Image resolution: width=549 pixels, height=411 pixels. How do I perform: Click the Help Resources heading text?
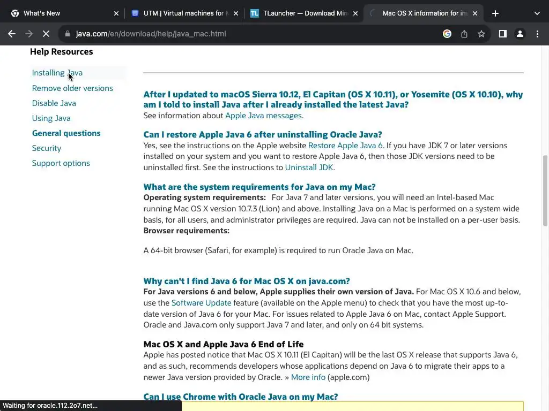click(x=61, y=52)
